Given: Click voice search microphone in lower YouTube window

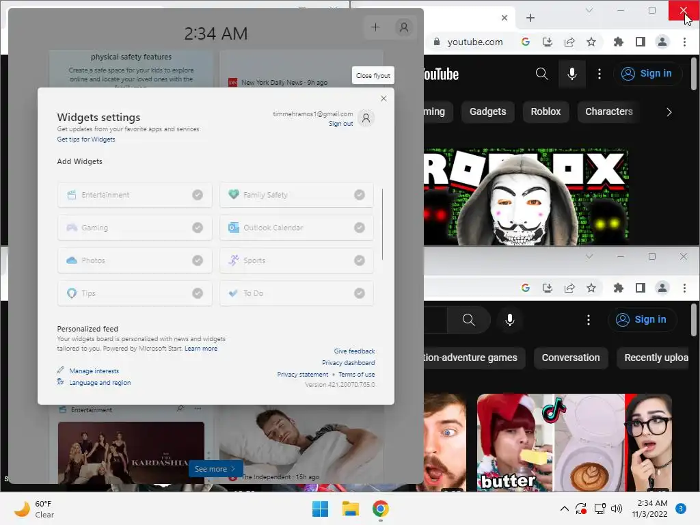Looking at the screenshot, I should (x=510, y=320).
